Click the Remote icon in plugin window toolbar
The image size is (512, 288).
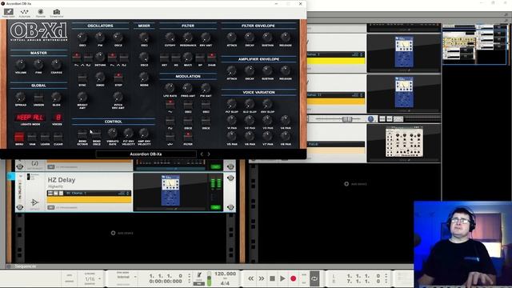coord(41,13)
